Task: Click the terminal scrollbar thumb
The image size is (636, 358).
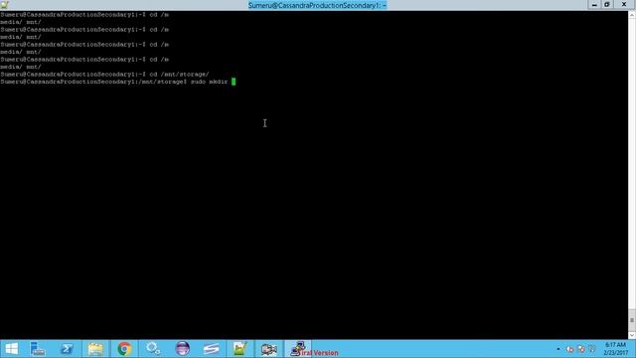Action: [632, 320]
